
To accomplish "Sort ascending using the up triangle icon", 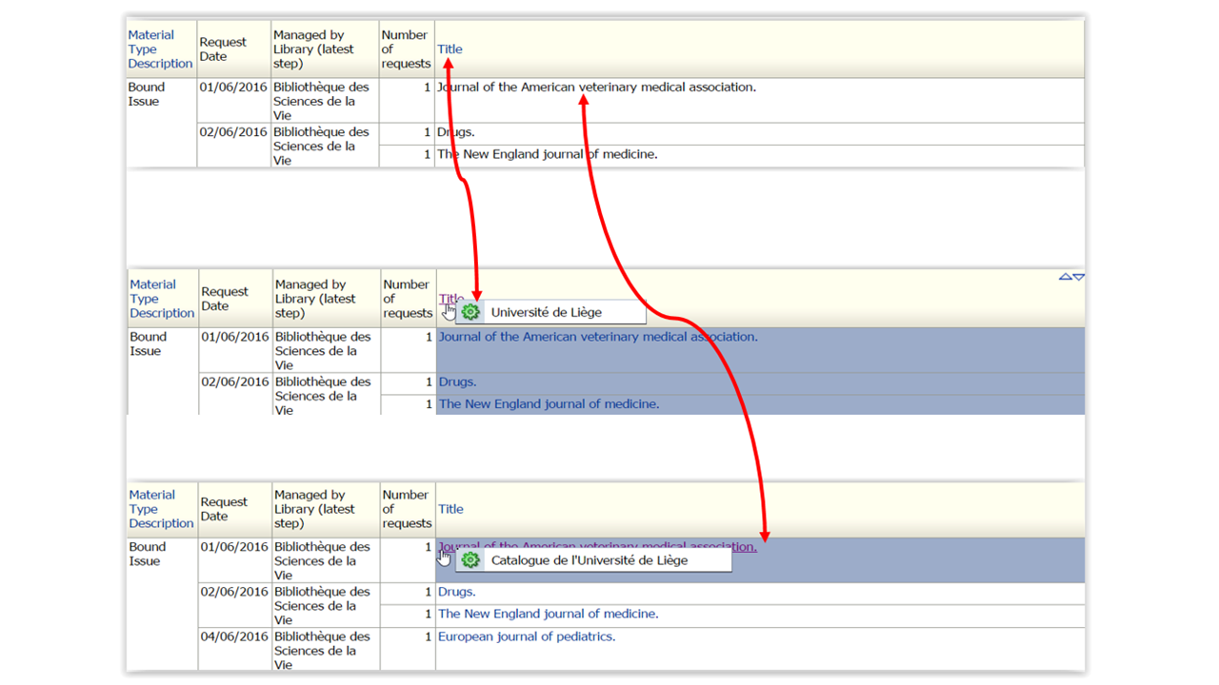I will 1066,277.
